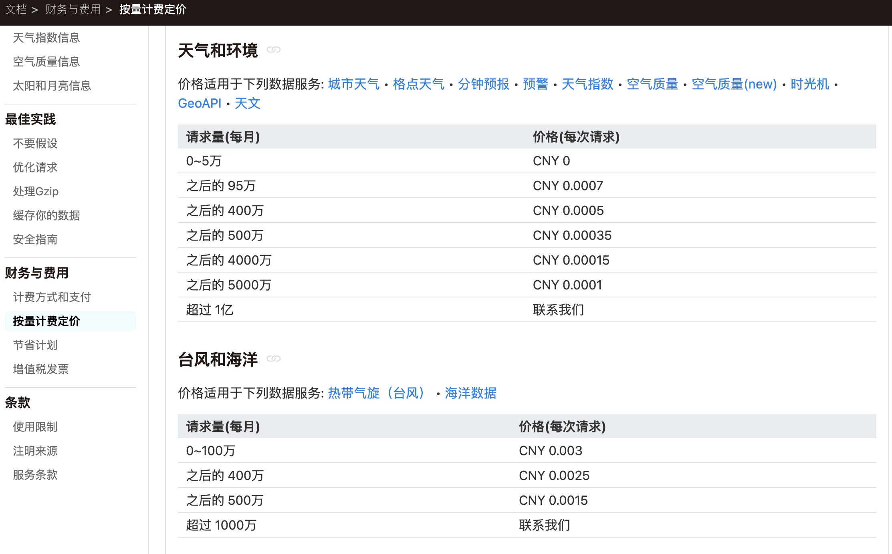Open GeoAPI link
The image size is (892, 554).
(x=200, y=103)
